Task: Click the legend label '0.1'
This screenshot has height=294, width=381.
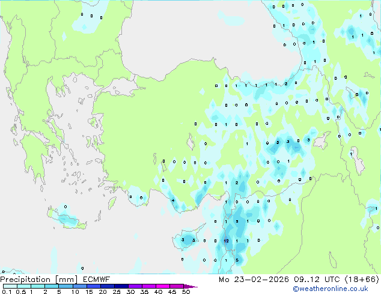Action: point(7,292)
